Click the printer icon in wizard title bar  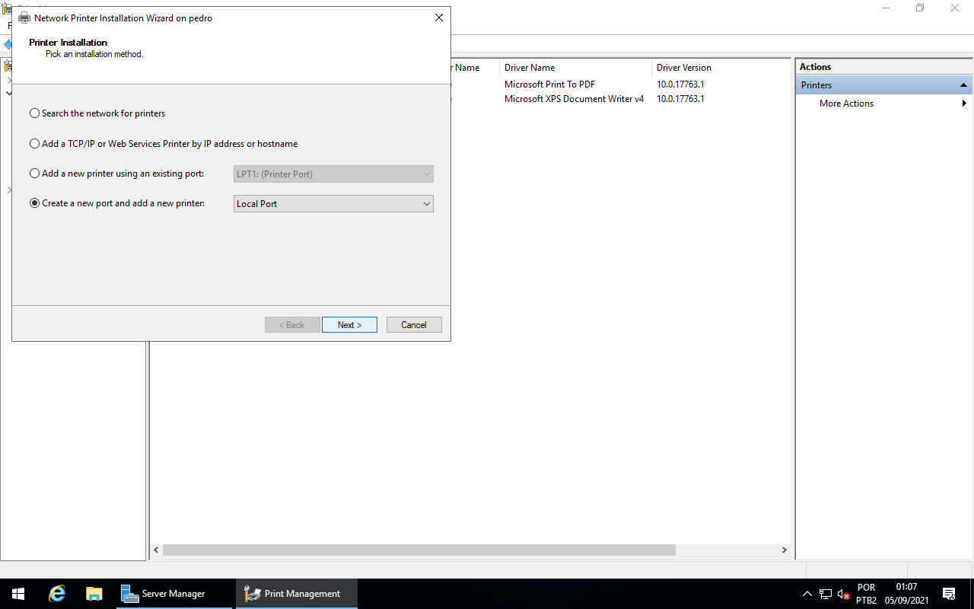coord(24,18)
